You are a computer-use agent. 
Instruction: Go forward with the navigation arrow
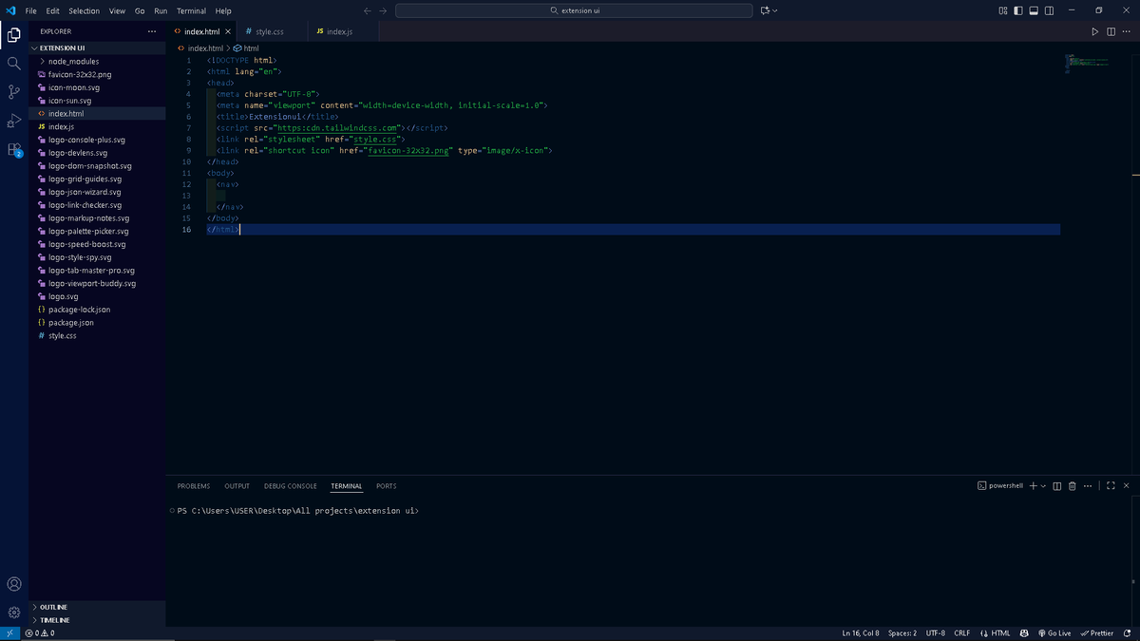pyautogui.click(x=383, y=10)
